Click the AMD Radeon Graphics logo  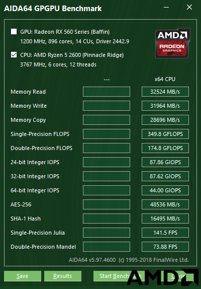pos(173,43)
